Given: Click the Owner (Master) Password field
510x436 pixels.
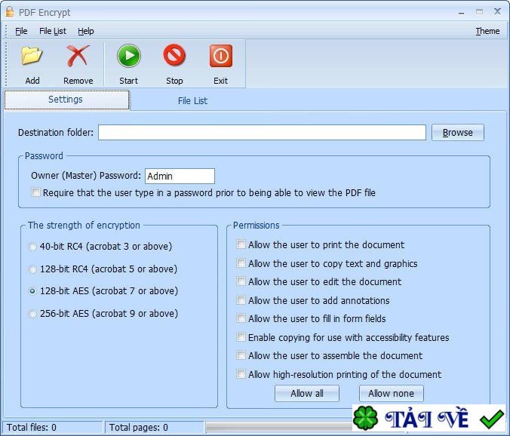Looking at the screenshot, I should tap(180, 176).
